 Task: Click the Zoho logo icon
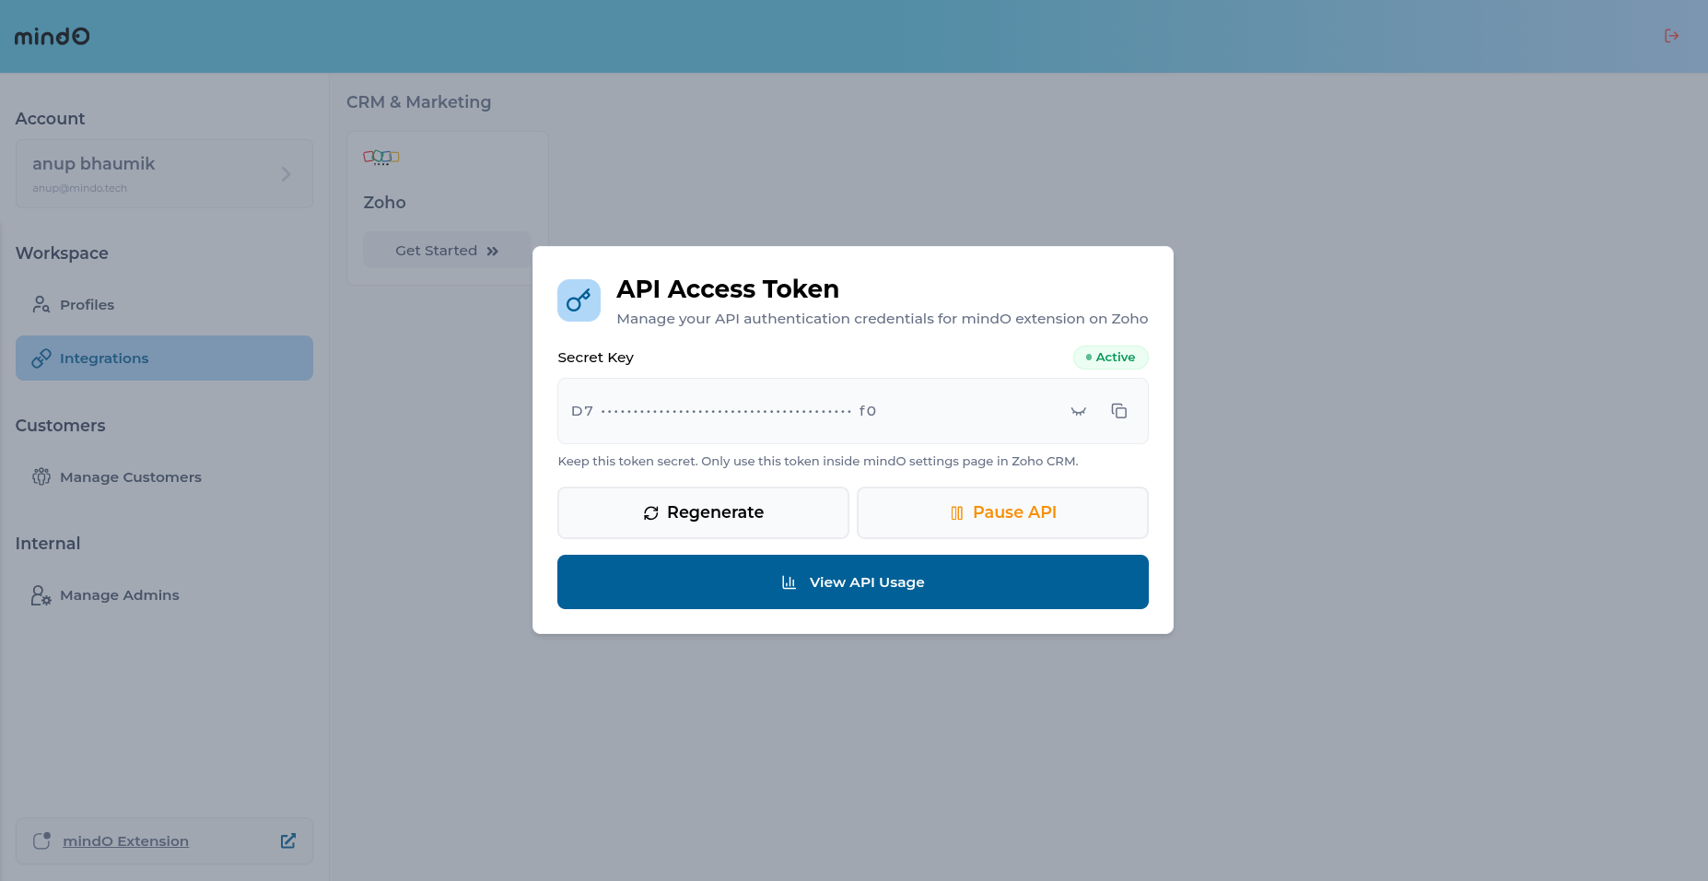click(381, 158)
